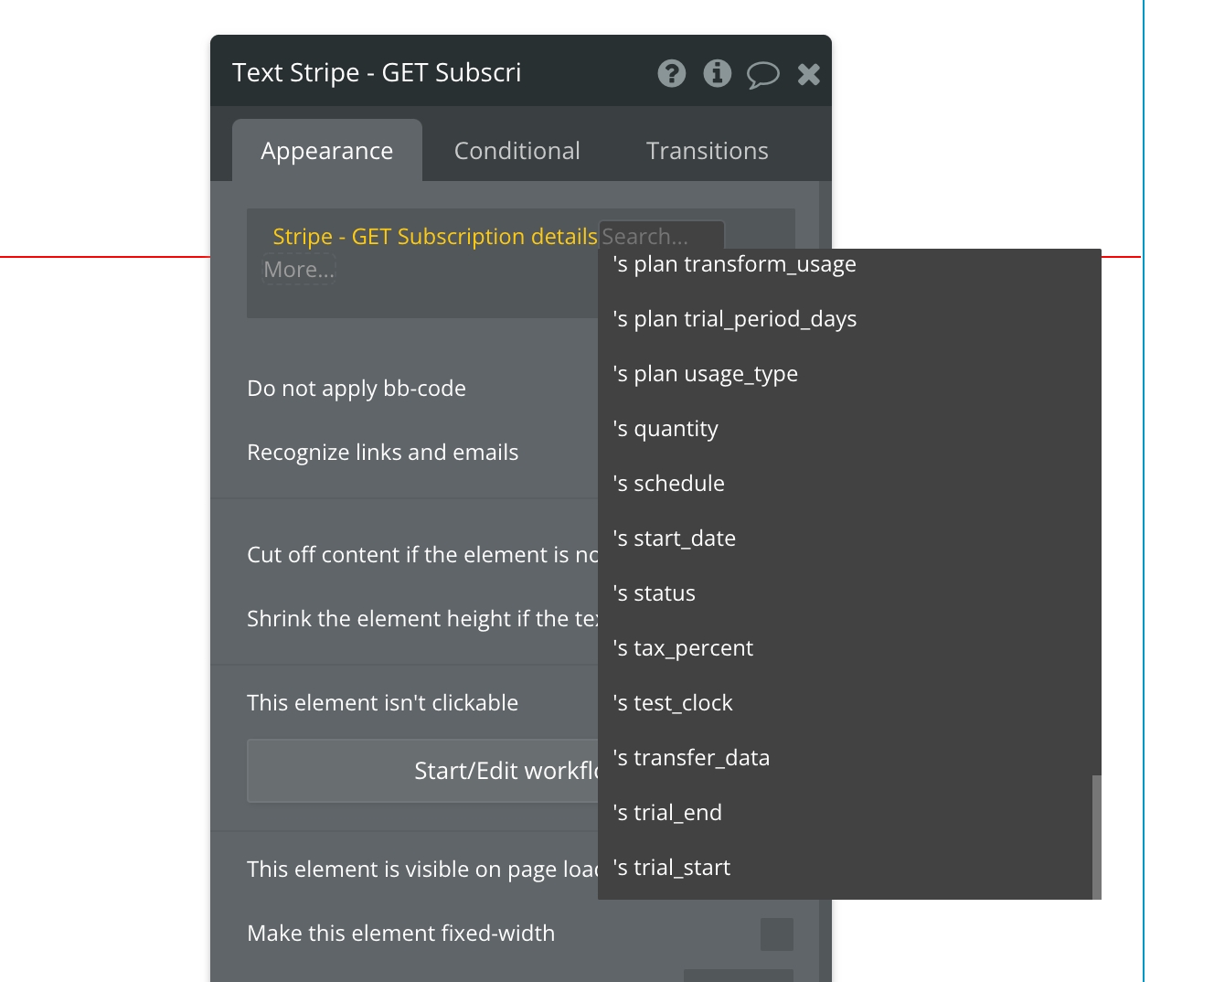Image resolution: width=1214 pixels, height=982 pixels.
Task: Open the comments speech bubble icon
Action: point(762,74)
